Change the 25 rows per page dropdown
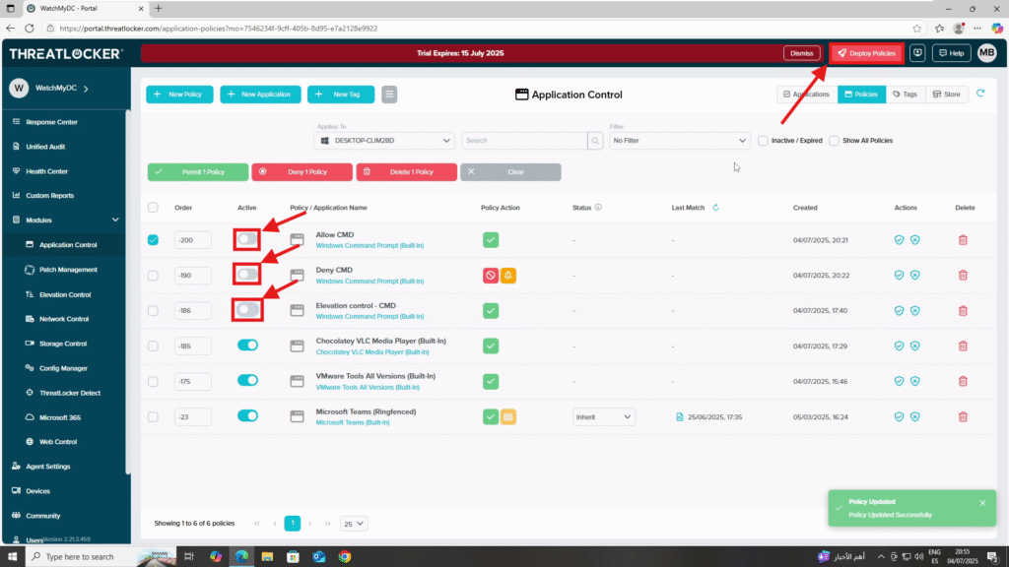 click(x=354, y=524)
